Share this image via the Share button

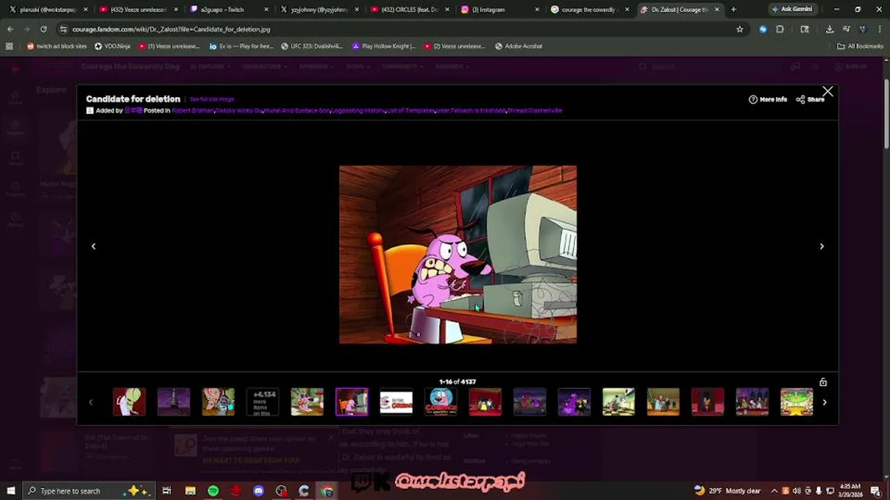pos(810,99)
